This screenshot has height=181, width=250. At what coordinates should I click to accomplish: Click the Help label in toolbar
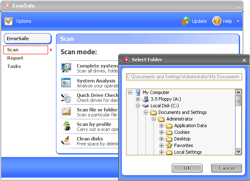(227, 21)
